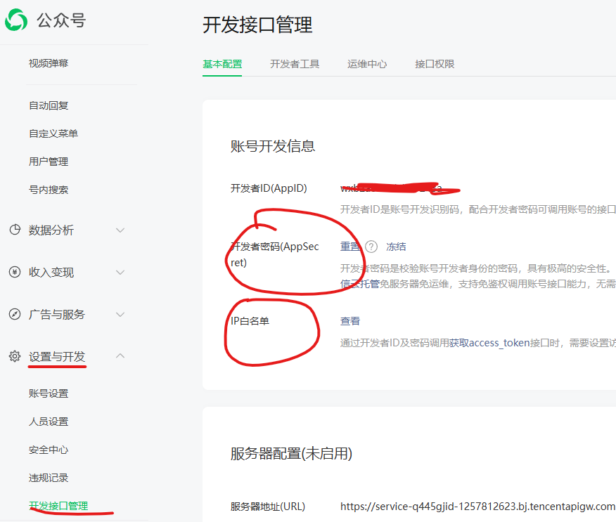The height and width of the screenshot is (522, 616).
Task: Freeze the AppSecret via 冻结
Action: click(x=397, y=247)
